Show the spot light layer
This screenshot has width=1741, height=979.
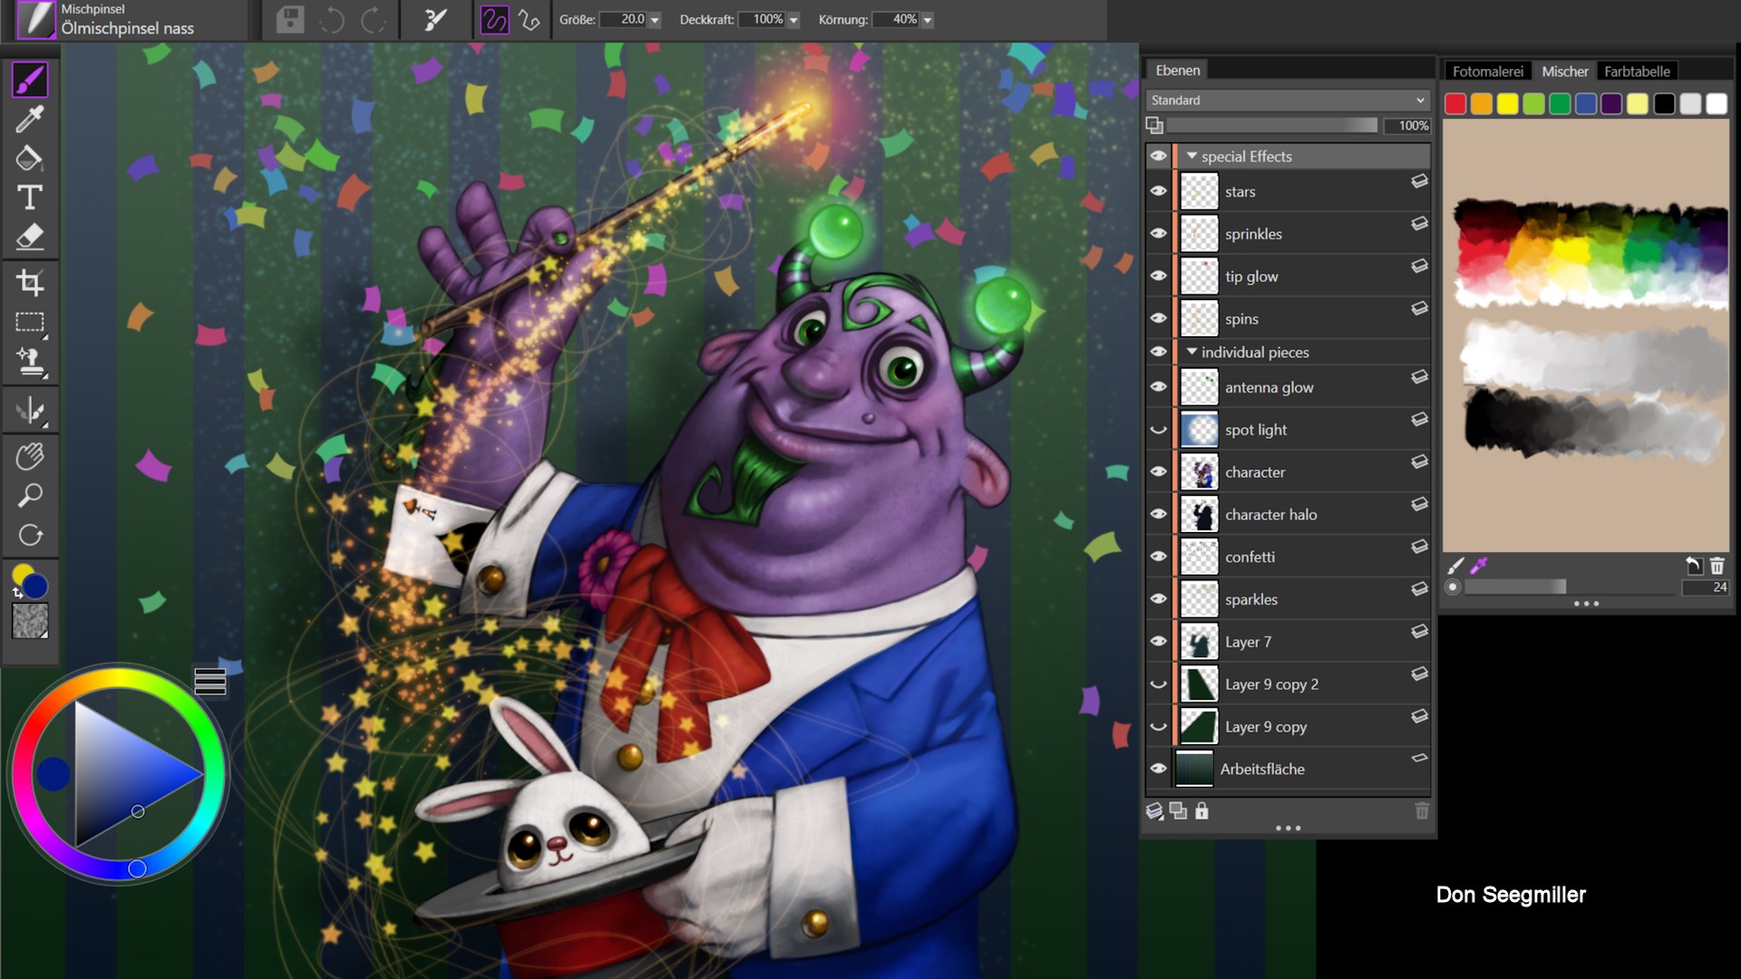[x=1158, y=430]
